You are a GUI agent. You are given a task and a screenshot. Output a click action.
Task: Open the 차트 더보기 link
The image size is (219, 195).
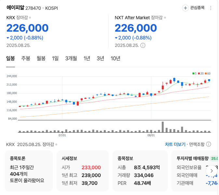coord(175,144)
